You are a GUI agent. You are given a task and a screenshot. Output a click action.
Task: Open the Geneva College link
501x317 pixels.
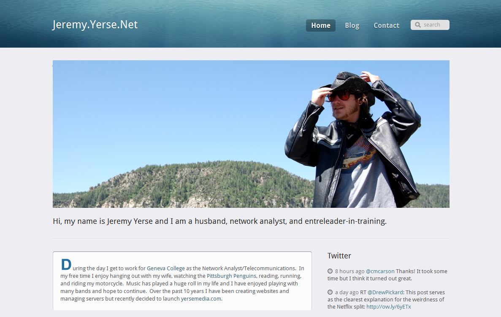(166, 269)
